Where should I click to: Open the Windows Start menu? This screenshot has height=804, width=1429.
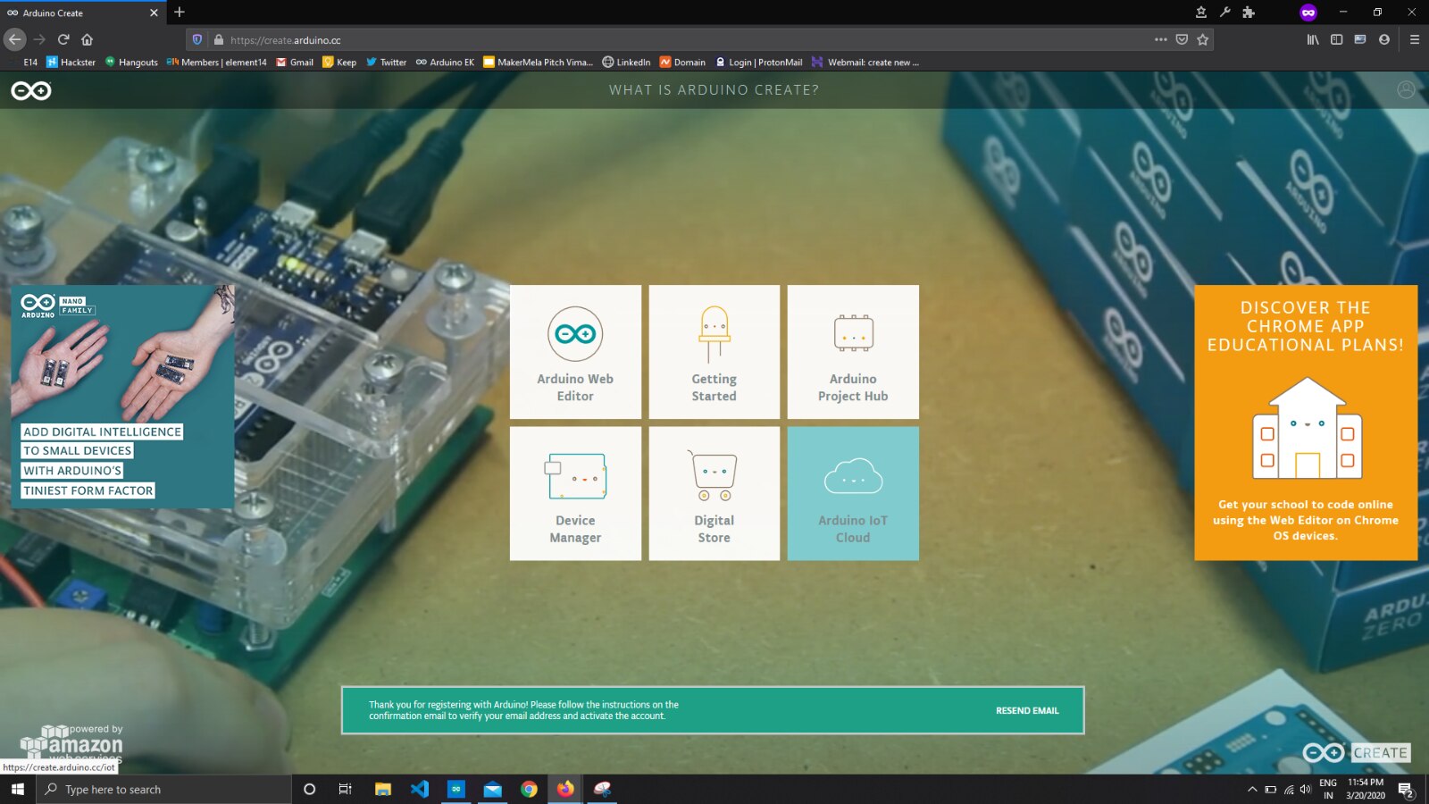[18, 789]
